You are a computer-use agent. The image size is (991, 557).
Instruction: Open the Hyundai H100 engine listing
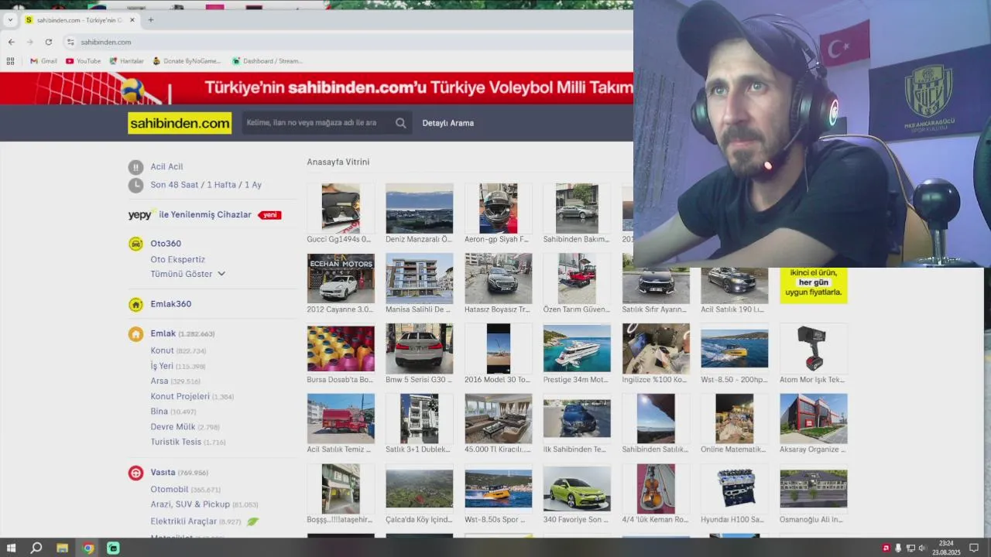coord(735,489)
